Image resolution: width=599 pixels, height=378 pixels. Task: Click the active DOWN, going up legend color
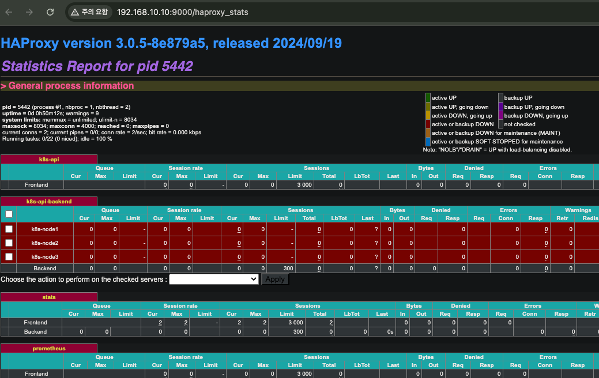(x=428, y=115)
